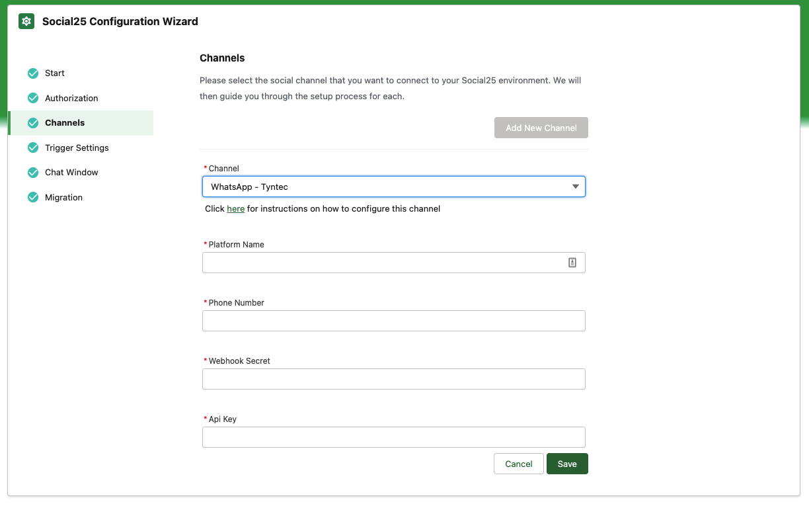Go to the Start step
The height and width of the screenshot is (506, 809).
tap(55, 73)
